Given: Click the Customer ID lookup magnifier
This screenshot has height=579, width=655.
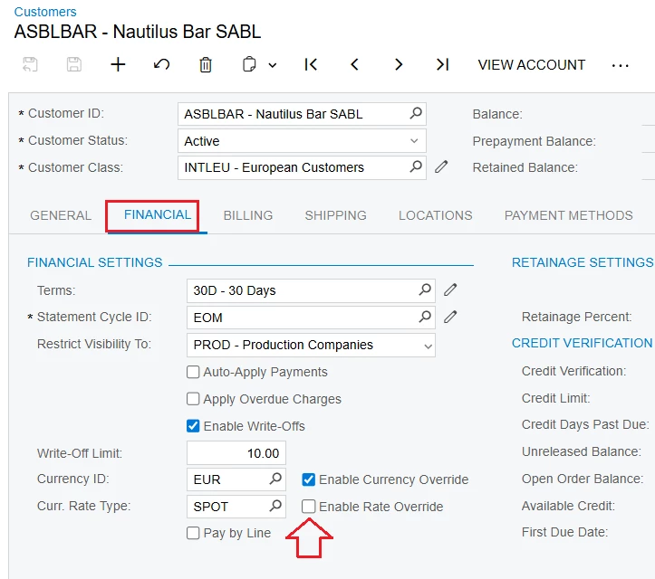Looking at the screenshot, I should pos(416,113).
